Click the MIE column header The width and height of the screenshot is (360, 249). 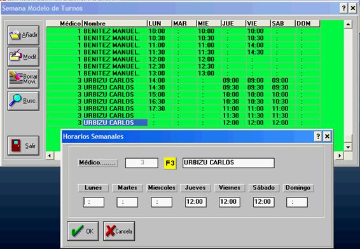pyautogui.click(x=209, y=24)
